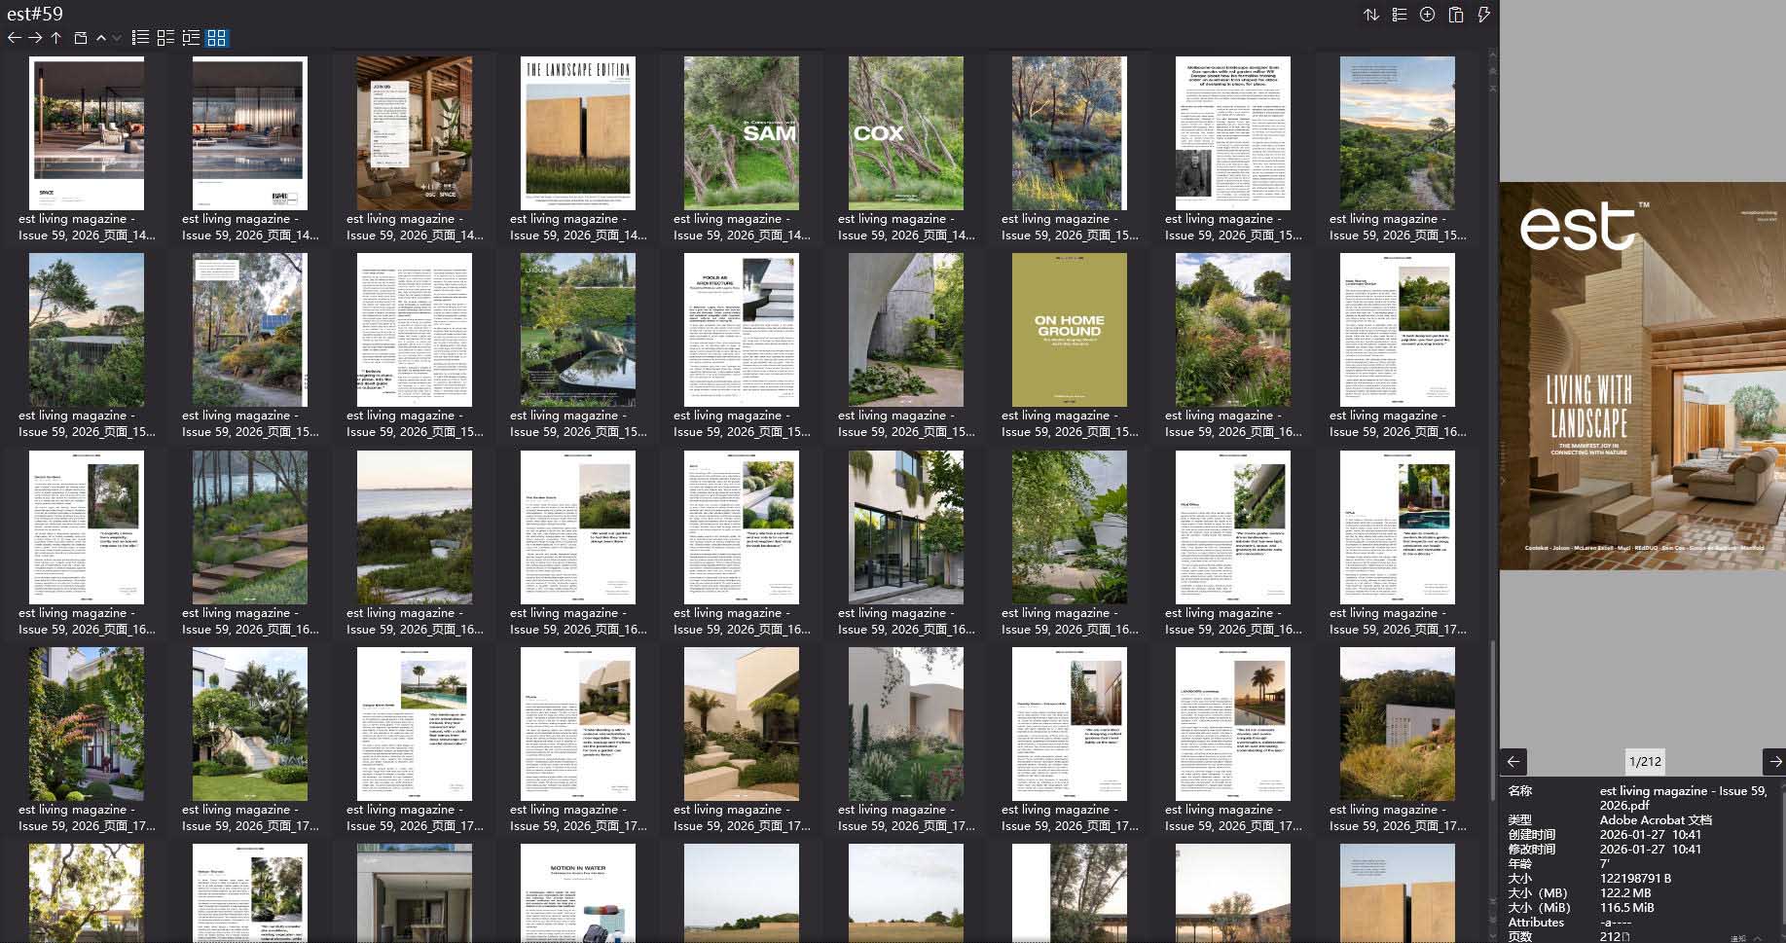Viewport: 1786px width, 943px height.
Task: Open the checklist selection options icon
Action: coord(1399,15)
